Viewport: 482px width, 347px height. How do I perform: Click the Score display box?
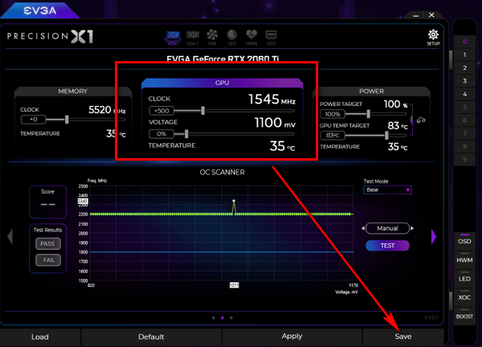point(48,202)
